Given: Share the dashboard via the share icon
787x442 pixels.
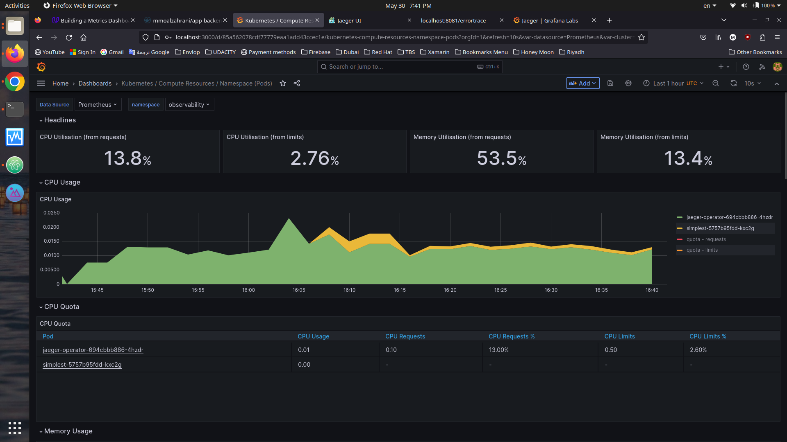Looking at the screenshot, I should click(x=297, y=83).
